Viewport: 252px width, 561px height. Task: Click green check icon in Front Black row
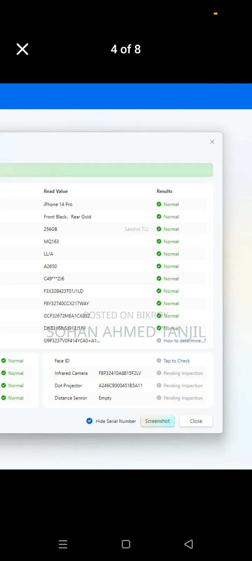point(159,217)
